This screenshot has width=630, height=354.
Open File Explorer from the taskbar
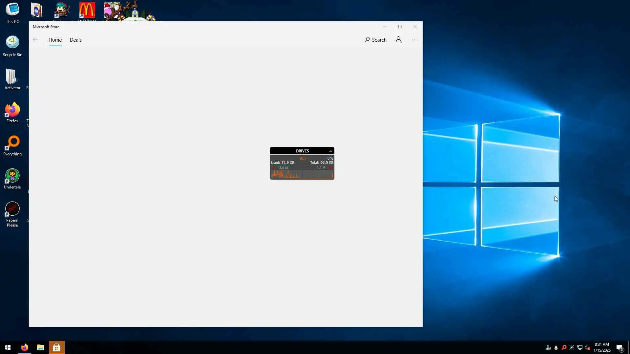40,347
